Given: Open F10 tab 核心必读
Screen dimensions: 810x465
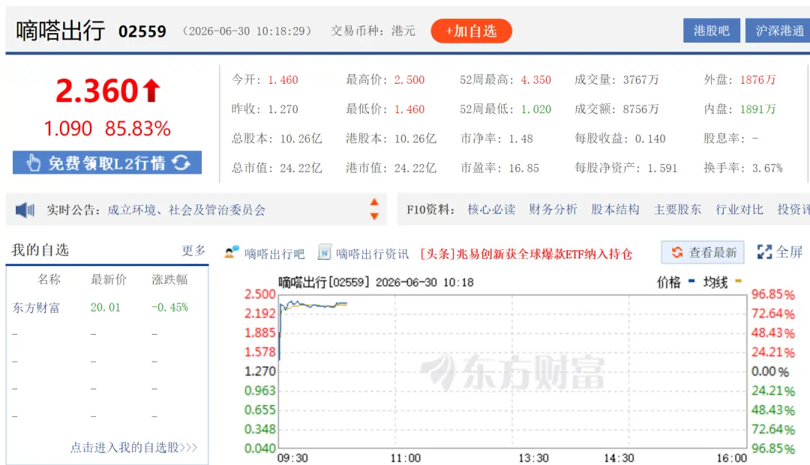Looking at the screenshot, I should pos(491,210).
